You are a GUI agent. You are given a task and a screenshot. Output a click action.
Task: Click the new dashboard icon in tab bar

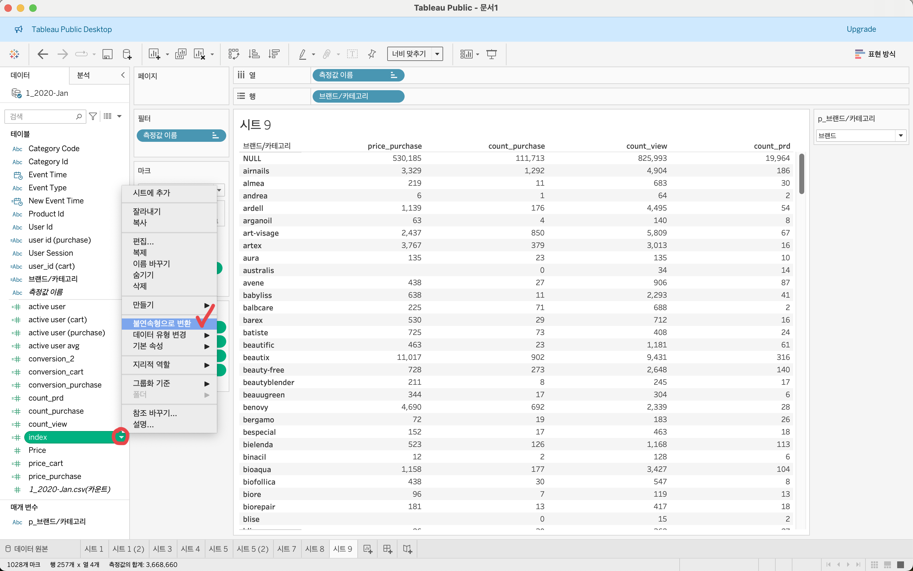388,549
